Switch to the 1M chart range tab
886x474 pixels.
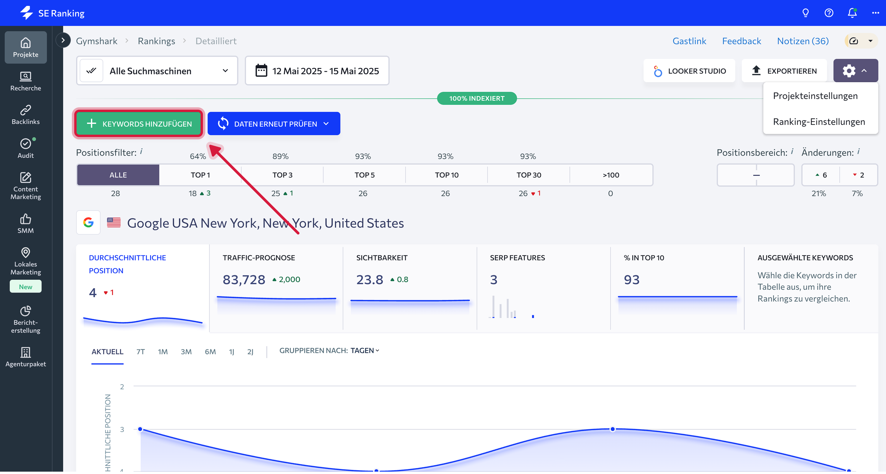[x=163, y=352]
